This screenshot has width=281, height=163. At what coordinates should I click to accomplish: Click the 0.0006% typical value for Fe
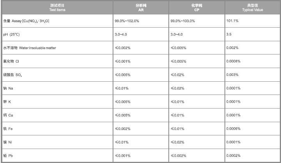tap(234, 129)
